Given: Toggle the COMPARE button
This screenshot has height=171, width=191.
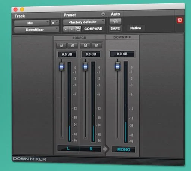Looking at the screenshot, I should [x=93, y=29].
